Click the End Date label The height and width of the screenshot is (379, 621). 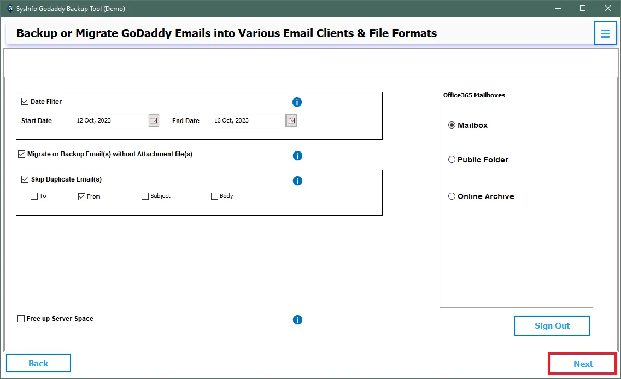coord(186,121)
